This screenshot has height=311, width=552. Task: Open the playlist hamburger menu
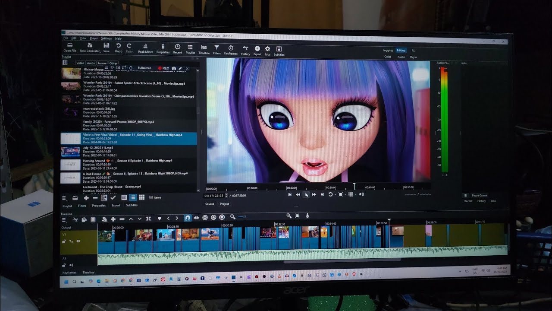tap(64, 198)
